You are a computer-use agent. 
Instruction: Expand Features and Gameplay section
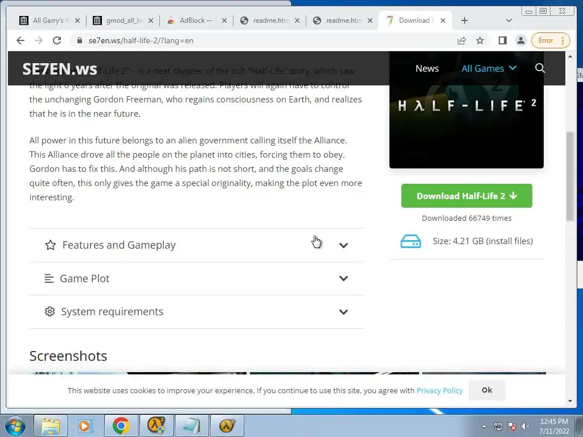196,245
